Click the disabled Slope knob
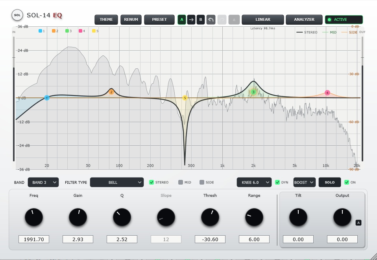 (166, 217)
